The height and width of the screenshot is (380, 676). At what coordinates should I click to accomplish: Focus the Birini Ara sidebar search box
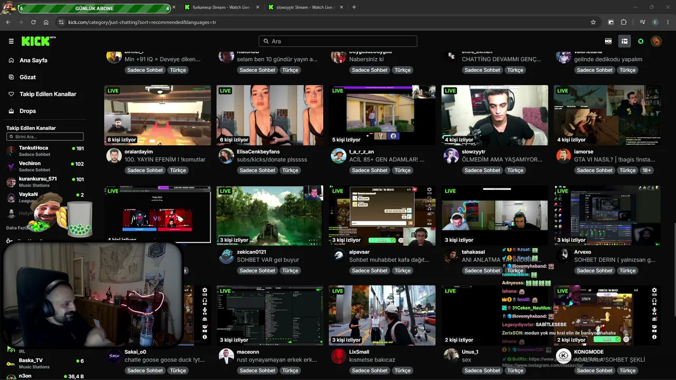pos(45,137)
